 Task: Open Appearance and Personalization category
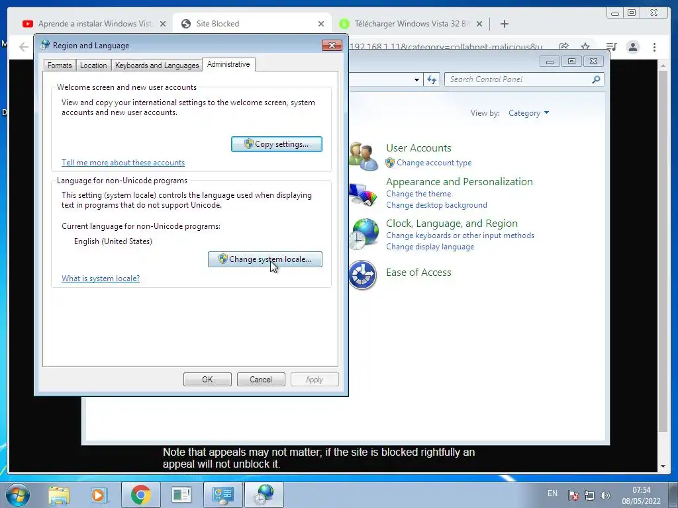coord(460,182)
